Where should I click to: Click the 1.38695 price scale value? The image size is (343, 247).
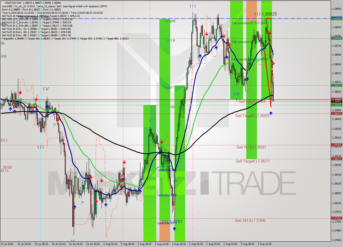337,55
